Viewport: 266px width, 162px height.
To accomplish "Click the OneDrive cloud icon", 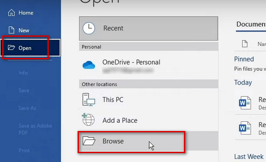I will [89, 65].
